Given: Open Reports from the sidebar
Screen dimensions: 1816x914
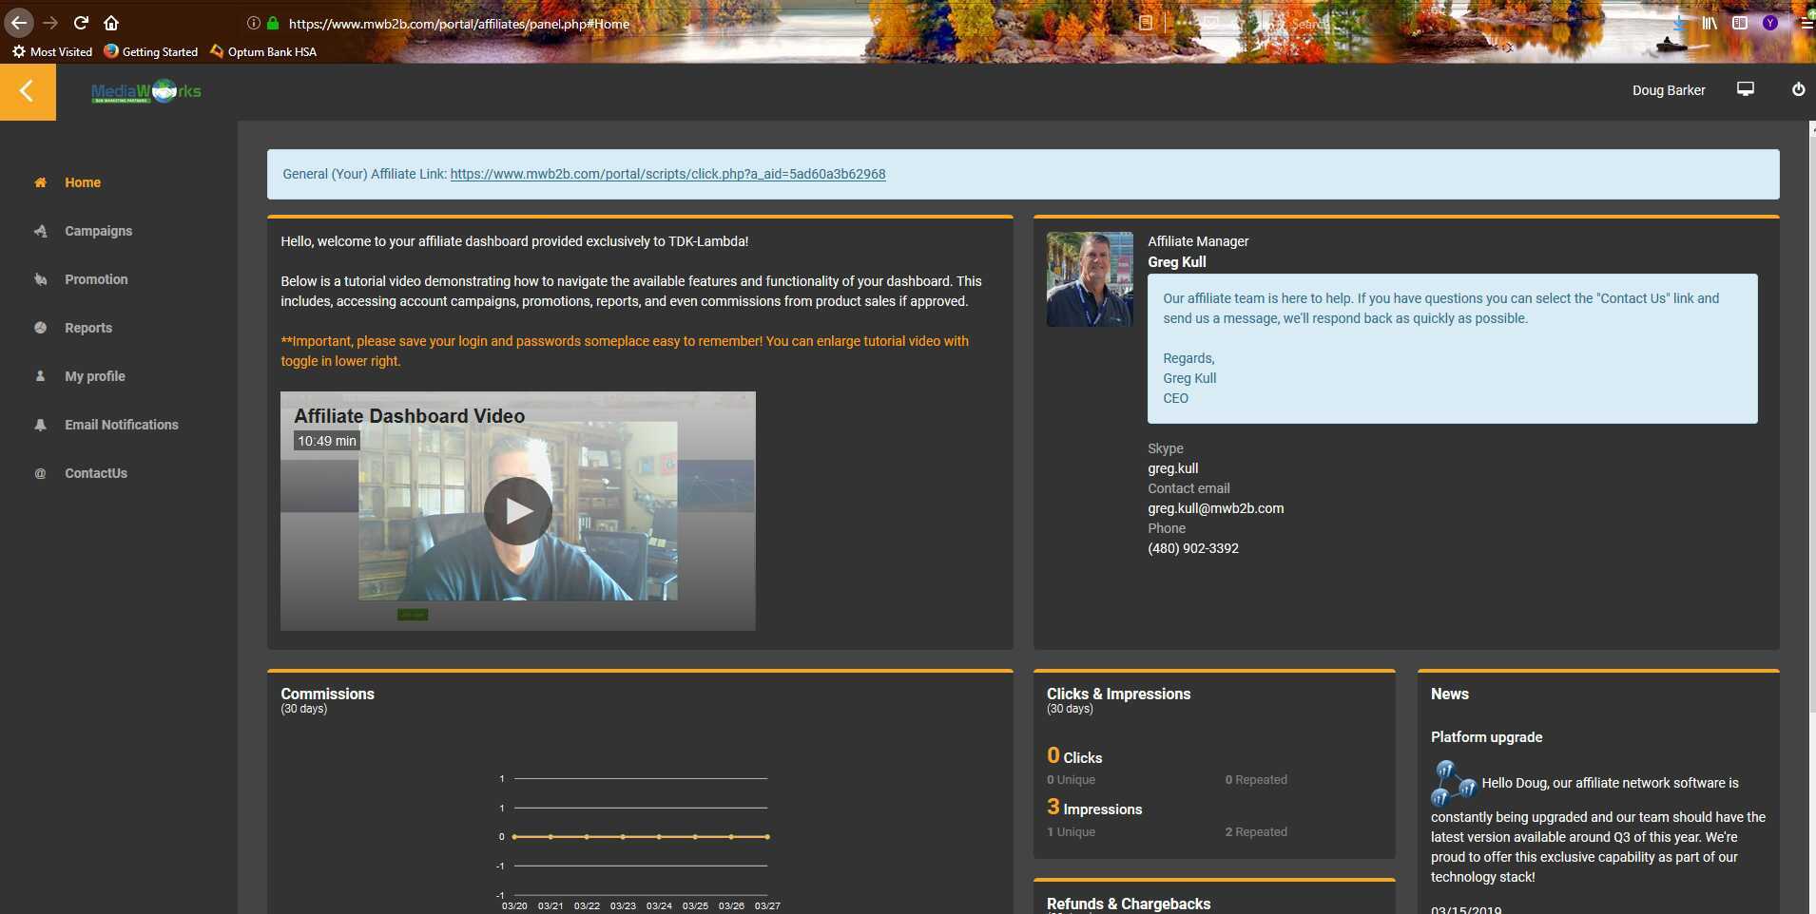Looking at the screenshot, I should [x=88, y=328].
